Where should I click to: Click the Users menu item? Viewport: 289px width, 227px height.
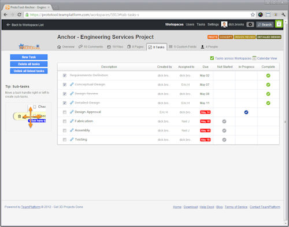pyautogui.click(x=190, y=24)
